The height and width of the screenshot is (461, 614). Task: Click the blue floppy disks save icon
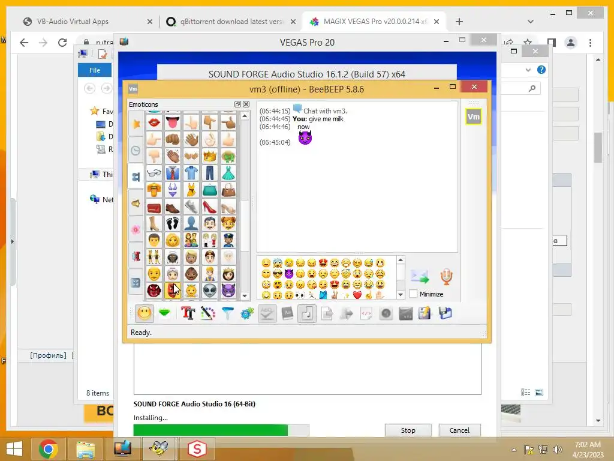tap(446, 313)
